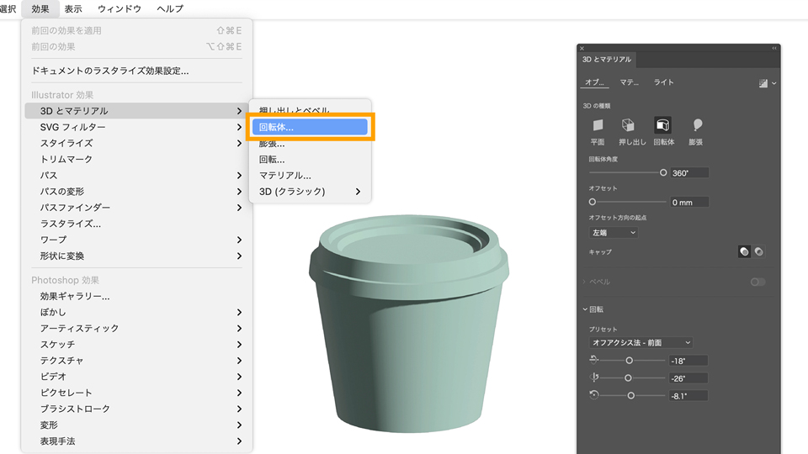The image size is (808, 454).
Task: Click the 回転体角度 slider handle
Action: [663, 172]
